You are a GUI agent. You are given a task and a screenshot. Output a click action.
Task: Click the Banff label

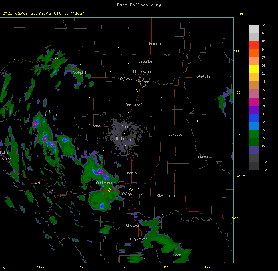click(40, 182)
